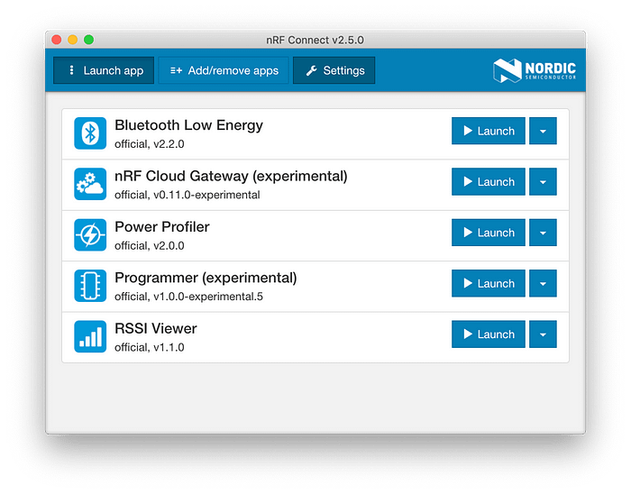This screenshot has width=631, height=494.
Task: Click the Bluetooth Low Energy app icon
Action: coord(90,133)
